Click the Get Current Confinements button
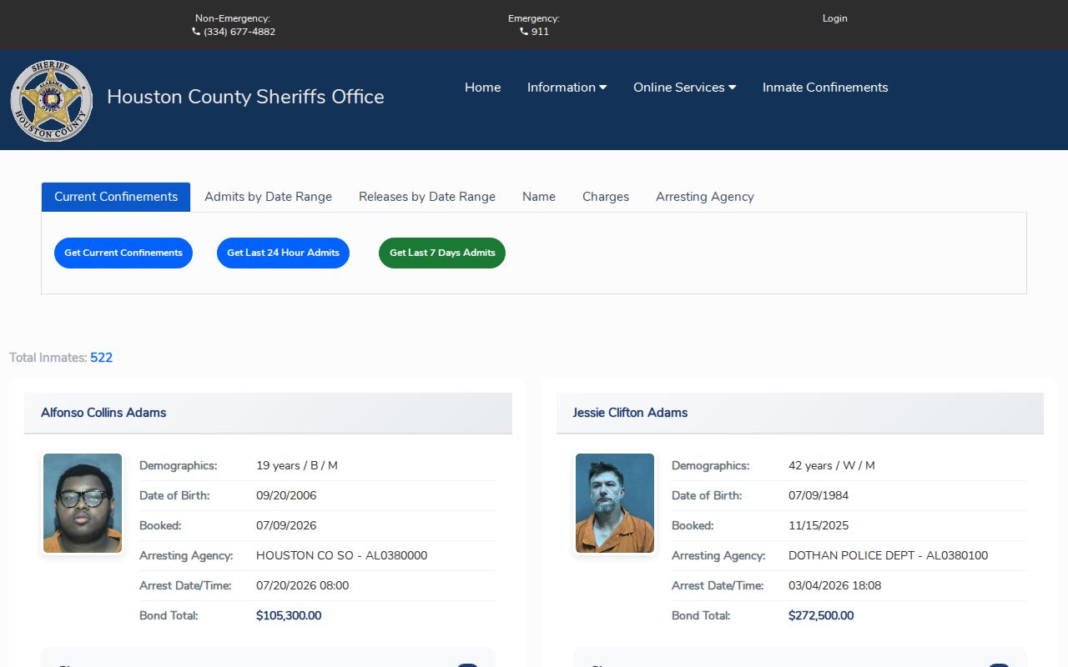The width and height of the screenshot is (1068, 667). 123,253
